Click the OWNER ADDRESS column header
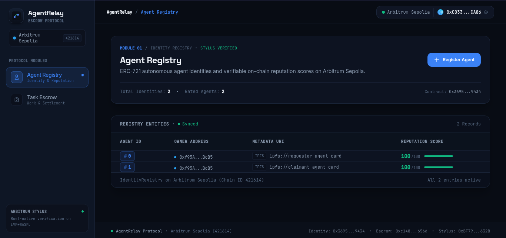506x238 pixels. click(191, 142)
